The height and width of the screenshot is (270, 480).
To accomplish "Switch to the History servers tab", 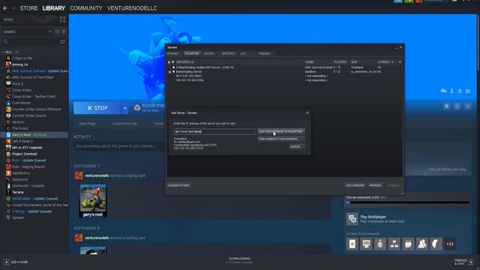I will [208, 53].
